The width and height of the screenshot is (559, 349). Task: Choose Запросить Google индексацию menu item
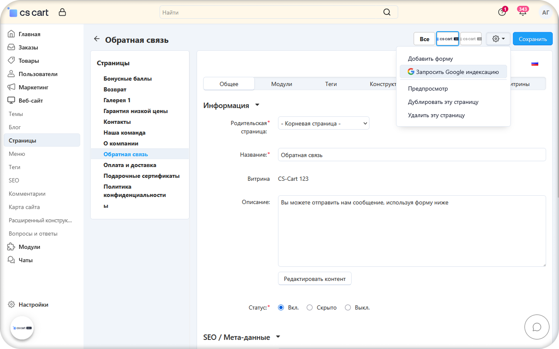coord(453,72)
